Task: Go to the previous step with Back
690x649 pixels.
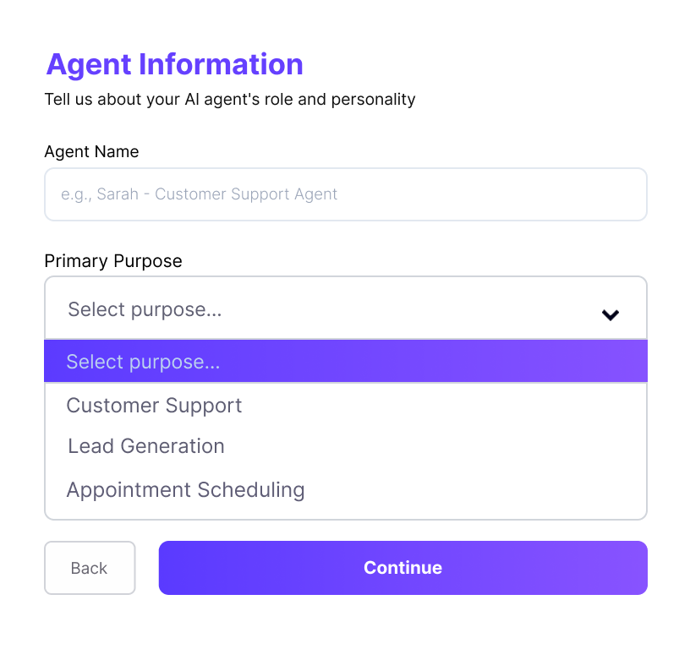Action: (x=90, y=568)
